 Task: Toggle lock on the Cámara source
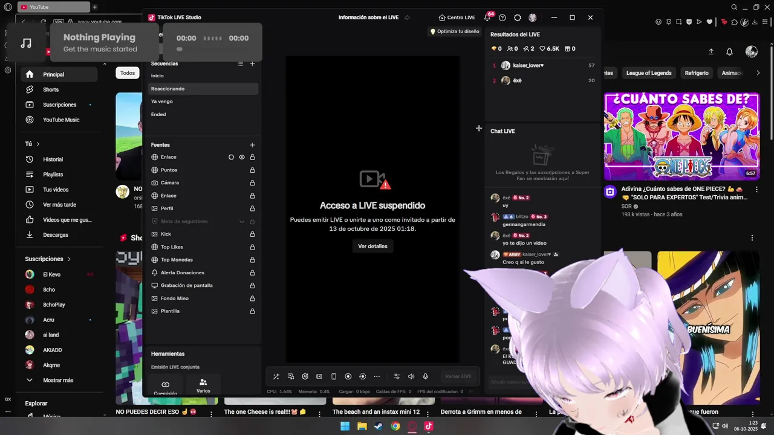point(252,182)
